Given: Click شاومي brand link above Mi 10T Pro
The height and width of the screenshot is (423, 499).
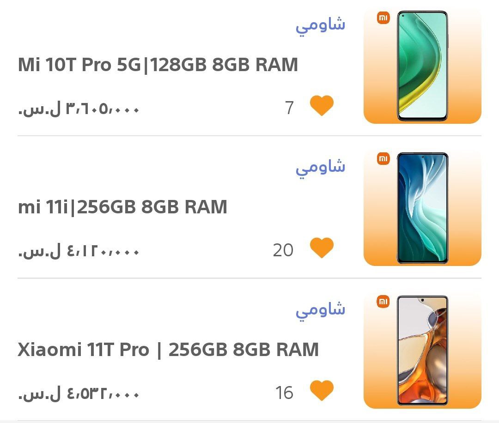Looking at the screenshot, I should pyautogui.click(x=321, y=25).
